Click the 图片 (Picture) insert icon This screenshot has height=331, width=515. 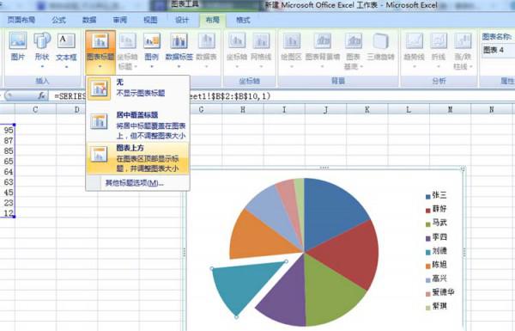point(17,46)
